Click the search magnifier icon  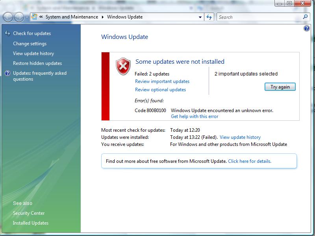(x=306, y=17)
